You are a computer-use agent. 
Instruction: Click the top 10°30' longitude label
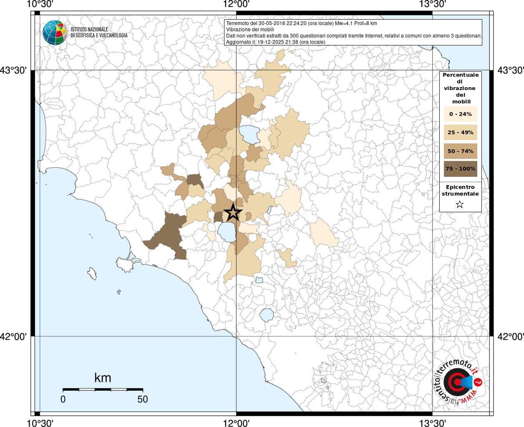pos(40,4)
